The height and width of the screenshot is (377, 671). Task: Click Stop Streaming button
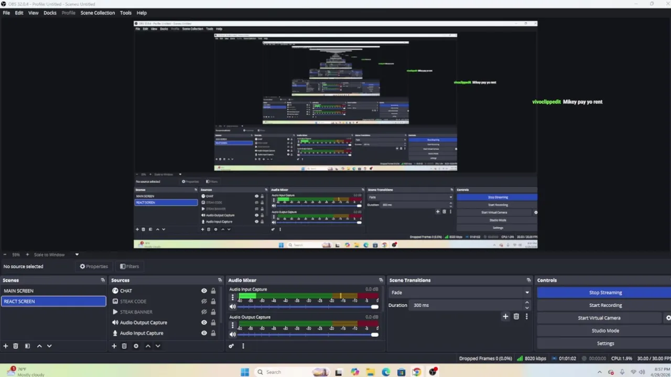pyautogui.click(x=604, y=293)
